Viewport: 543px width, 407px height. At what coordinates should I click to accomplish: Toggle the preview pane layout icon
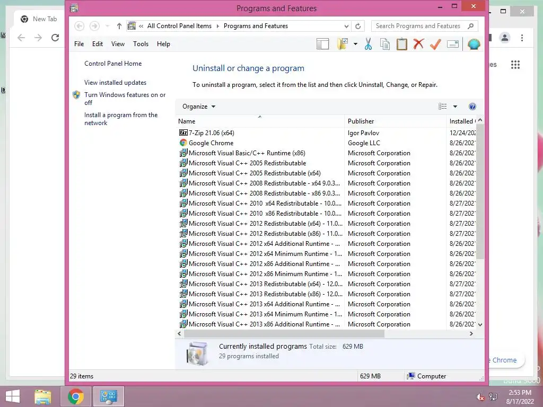point(322,45)
